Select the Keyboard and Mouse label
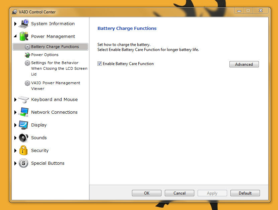This screenshot has width=278, height=210. [x=55, y=99]
